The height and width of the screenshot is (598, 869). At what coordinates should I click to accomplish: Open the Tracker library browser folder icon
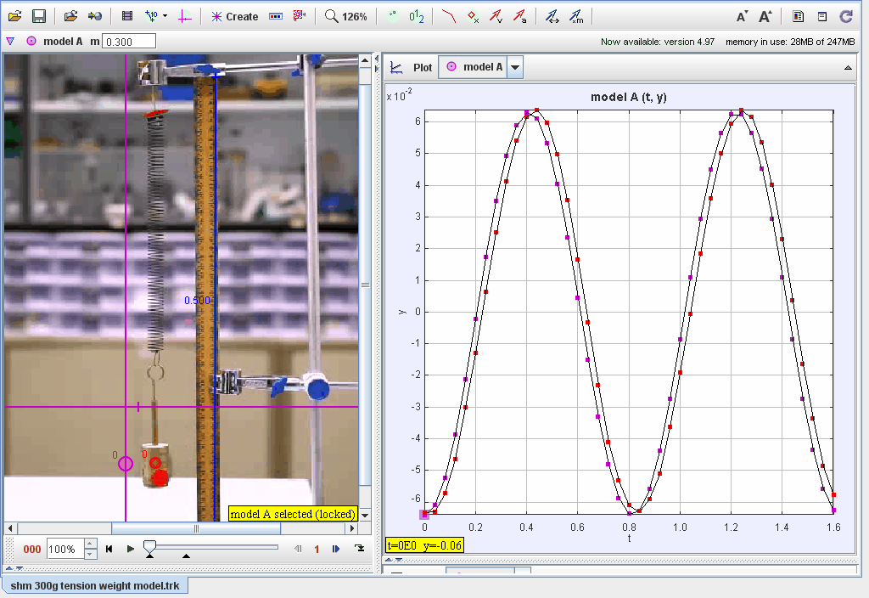point(70,16)
